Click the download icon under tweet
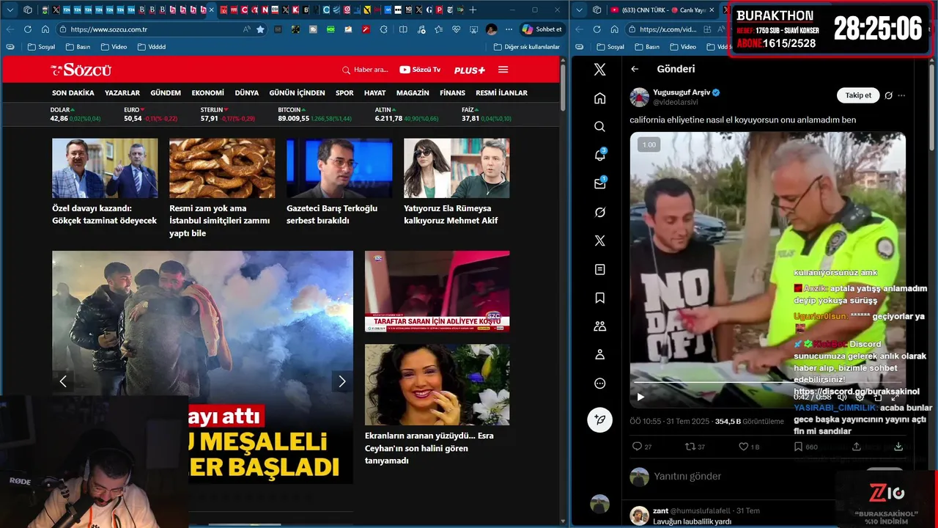 click(898, 447)
